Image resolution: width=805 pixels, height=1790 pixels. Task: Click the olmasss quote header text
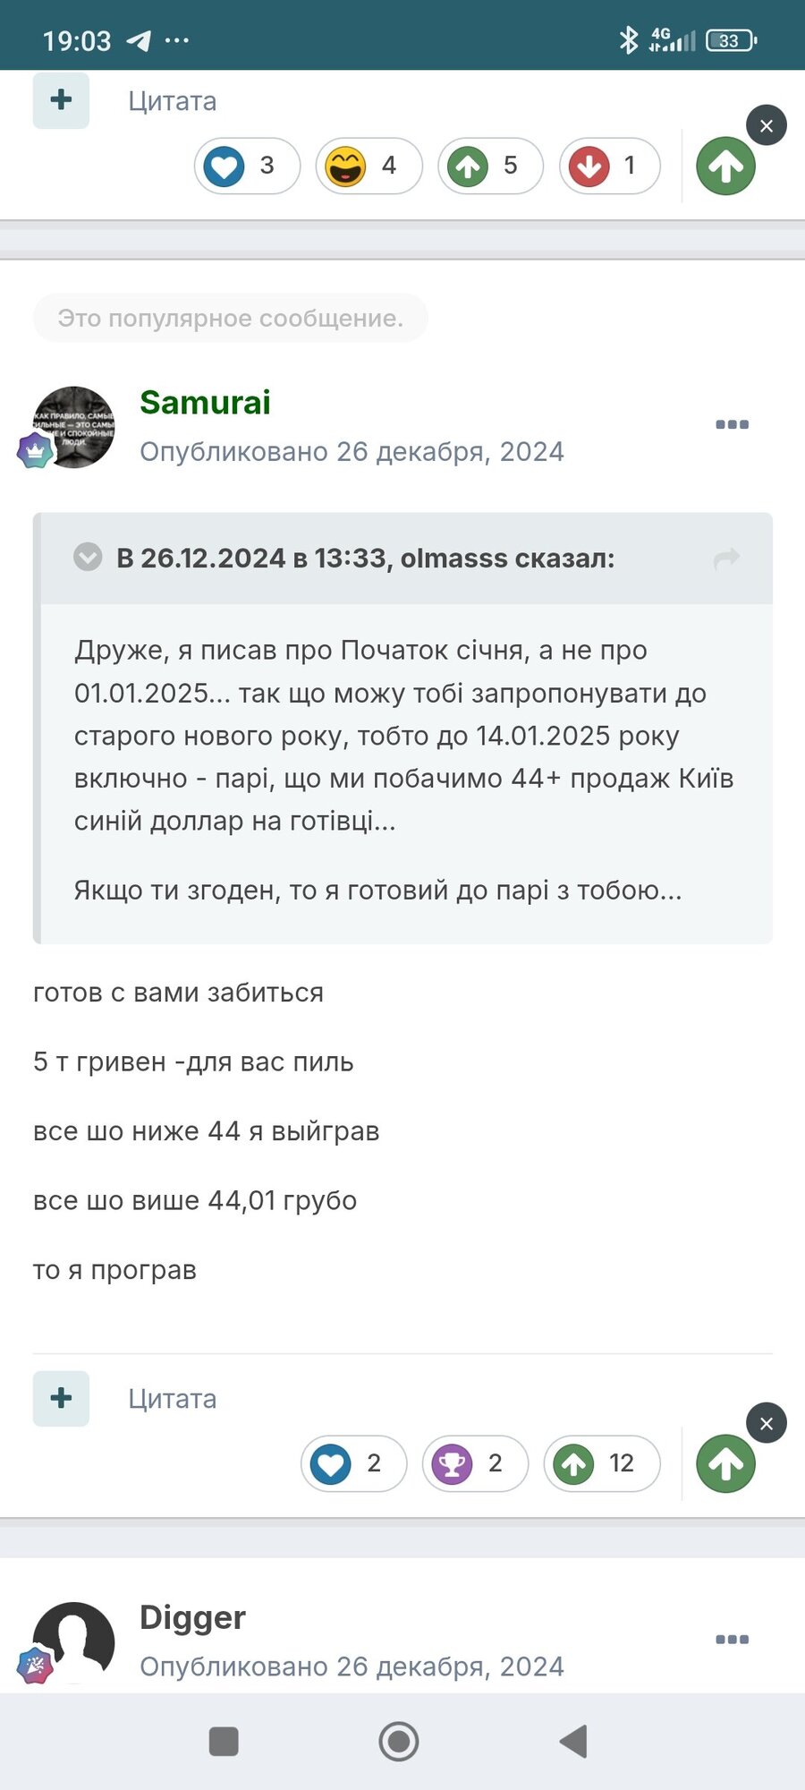pyautogui.click(x=371, y=558)
